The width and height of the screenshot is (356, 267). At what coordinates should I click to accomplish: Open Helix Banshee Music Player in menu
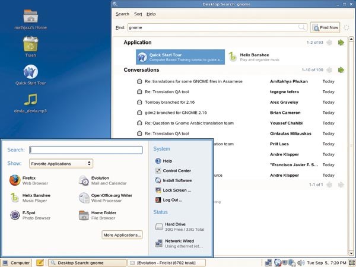[30, 198]
